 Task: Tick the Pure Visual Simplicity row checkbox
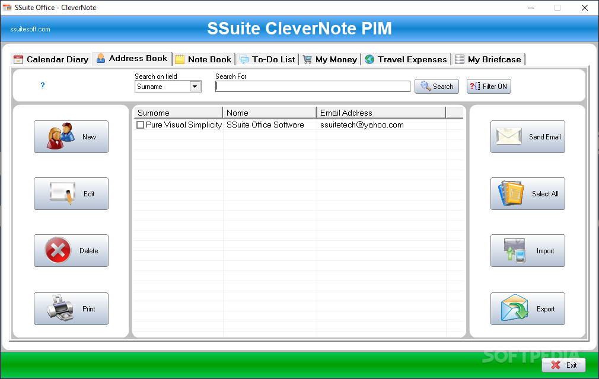(140, 125)
